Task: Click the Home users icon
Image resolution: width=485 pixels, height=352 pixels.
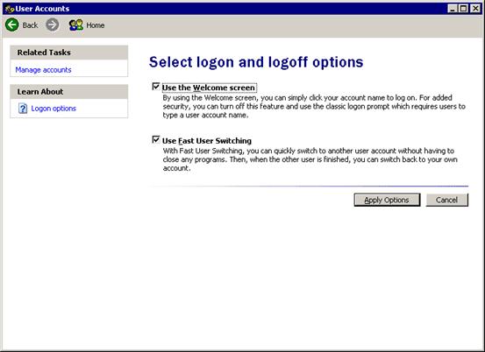Action: (x=76, y=25)
